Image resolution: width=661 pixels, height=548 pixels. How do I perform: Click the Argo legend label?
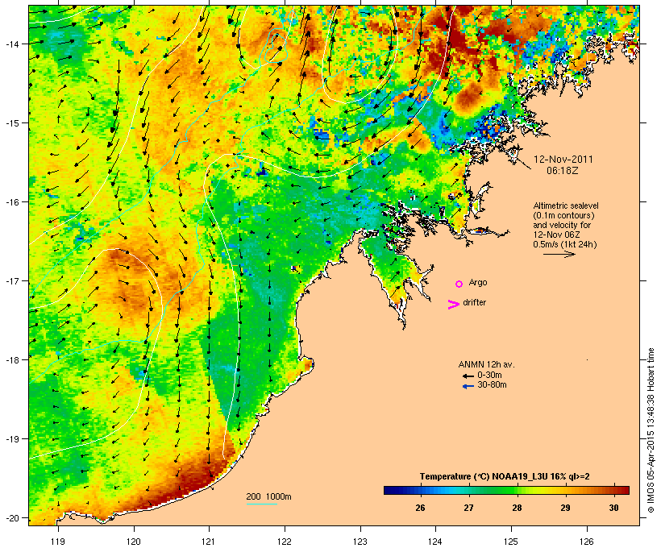pos(478,282)
